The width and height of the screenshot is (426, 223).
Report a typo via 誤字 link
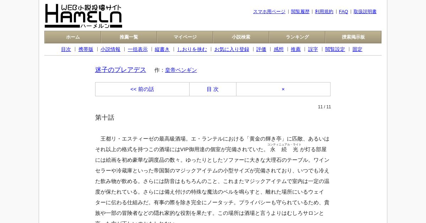click(x=313, y=50)
